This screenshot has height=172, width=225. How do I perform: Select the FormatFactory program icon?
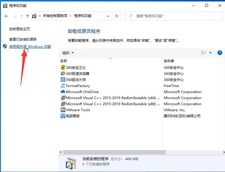[x=63, y=86]
